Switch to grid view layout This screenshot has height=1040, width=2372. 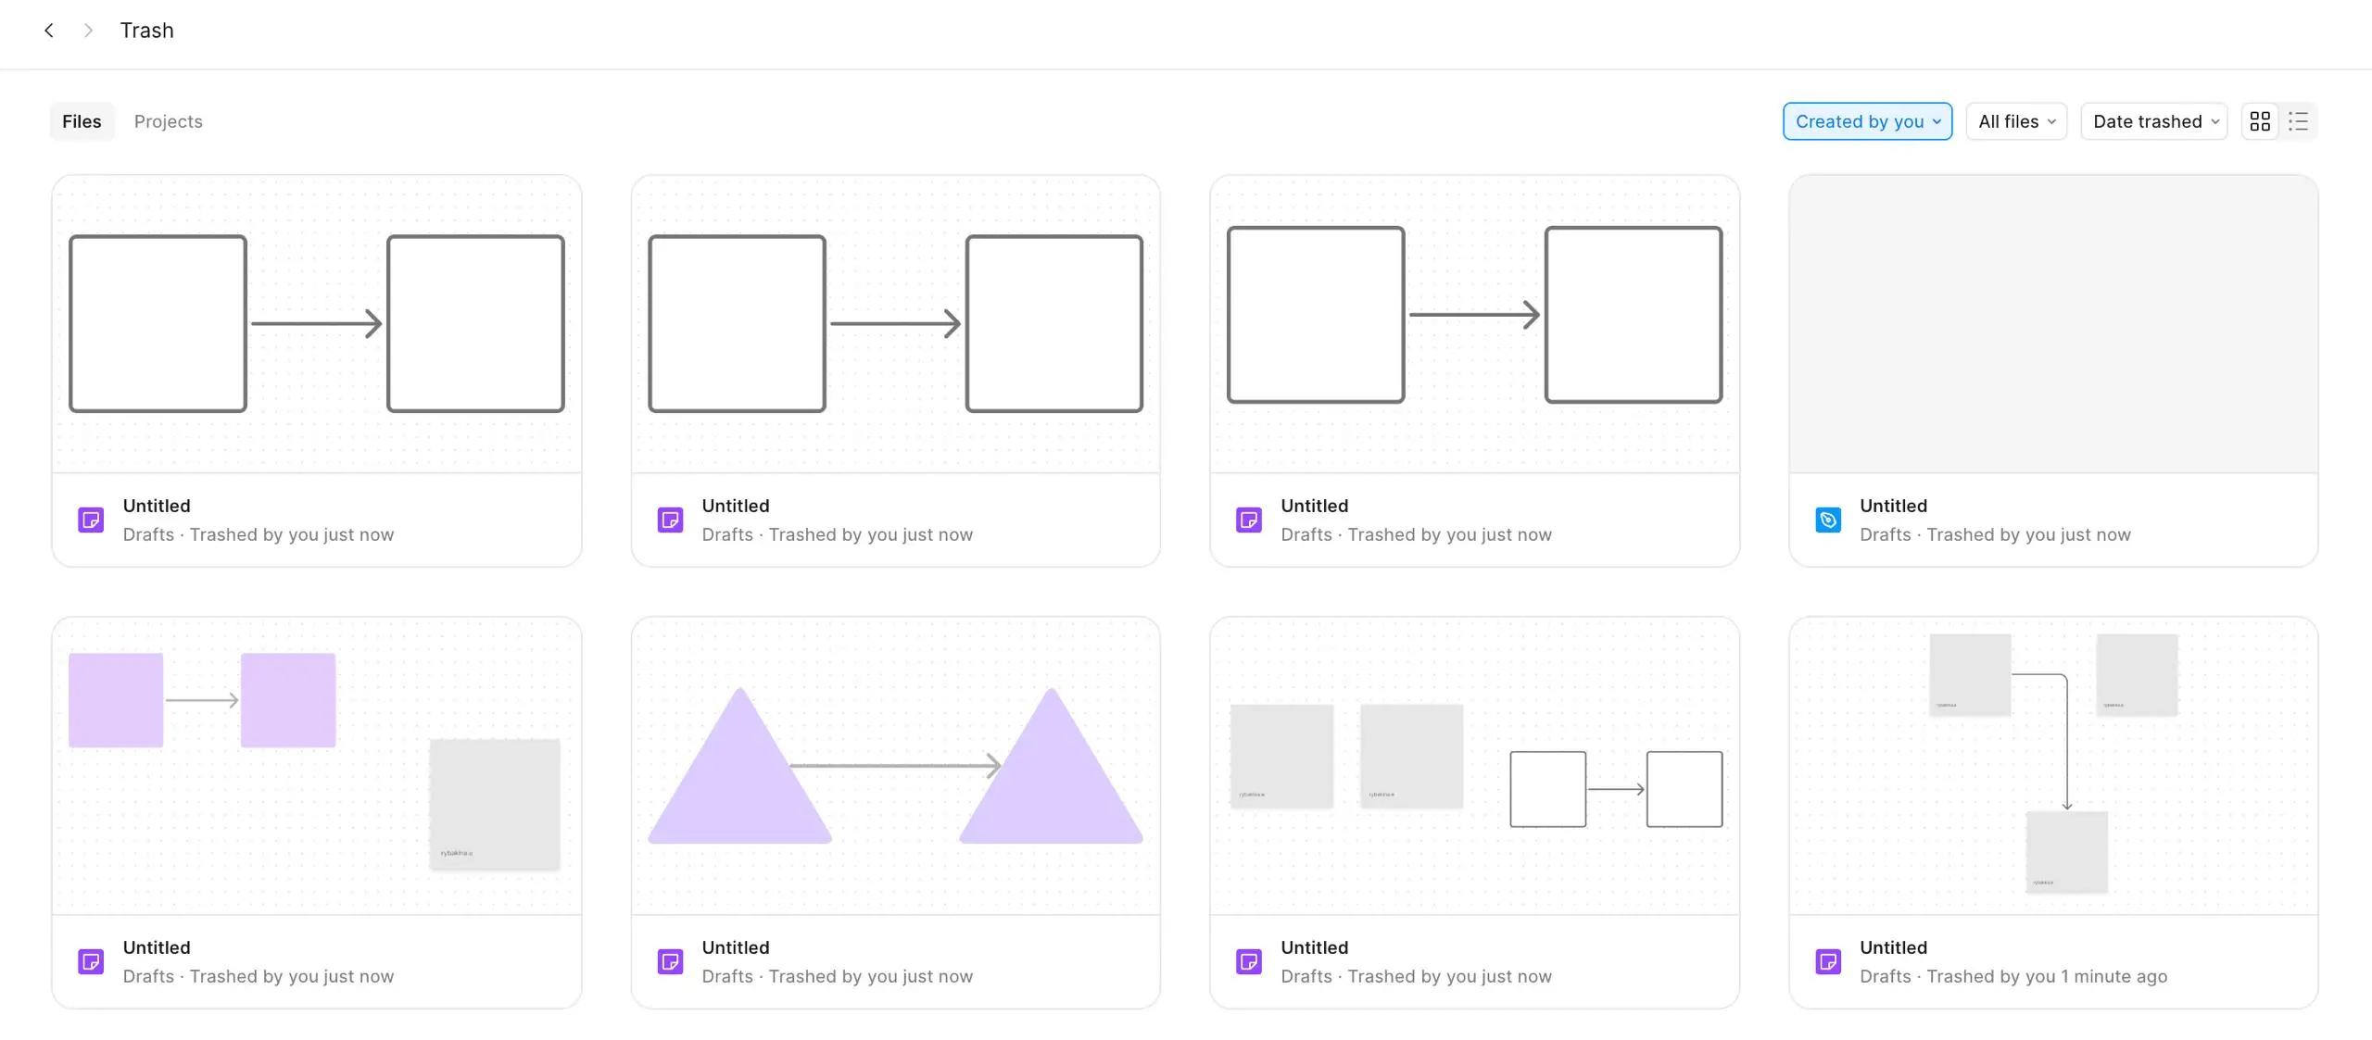(x=2260, y=121)
